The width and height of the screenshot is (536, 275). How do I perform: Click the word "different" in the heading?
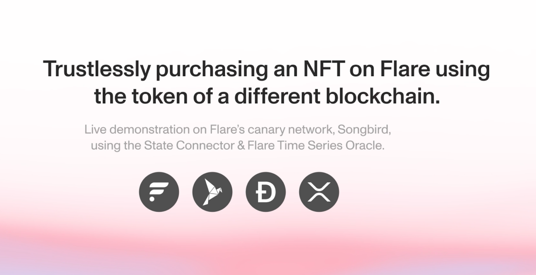277,96
